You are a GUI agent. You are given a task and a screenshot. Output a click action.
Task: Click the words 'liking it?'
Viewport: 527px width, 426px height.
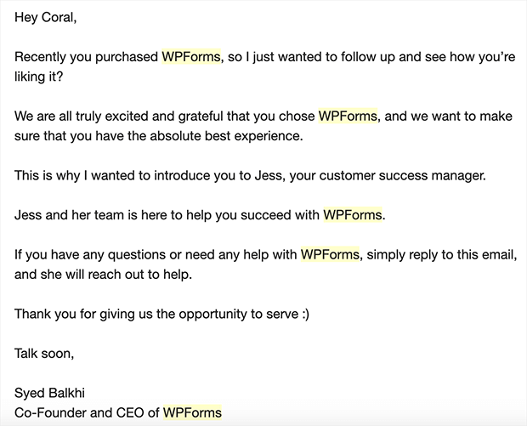coord(38,77)
